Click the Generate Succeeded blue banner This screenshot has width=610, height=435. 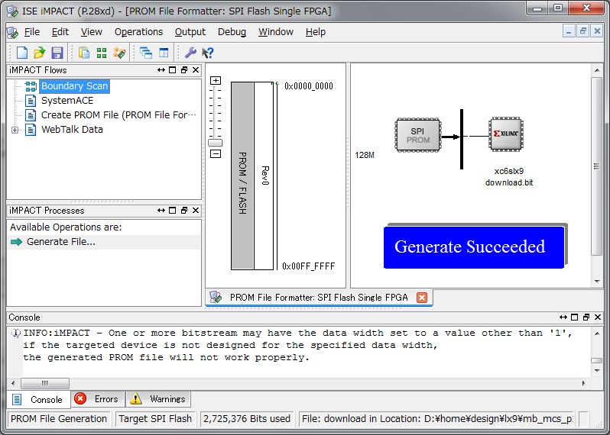[x=474, y=247]
